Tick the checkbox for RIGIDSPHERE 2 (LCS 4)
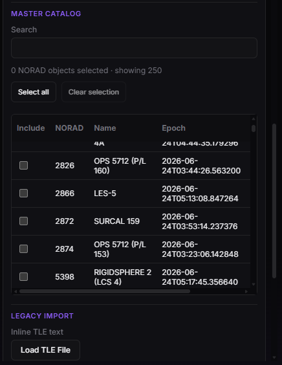The height and width of the screenshot is (365, 282). pyautogui.click(x=23, y=277)
